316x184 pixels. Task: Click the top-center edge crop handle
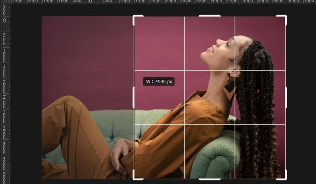210,16
